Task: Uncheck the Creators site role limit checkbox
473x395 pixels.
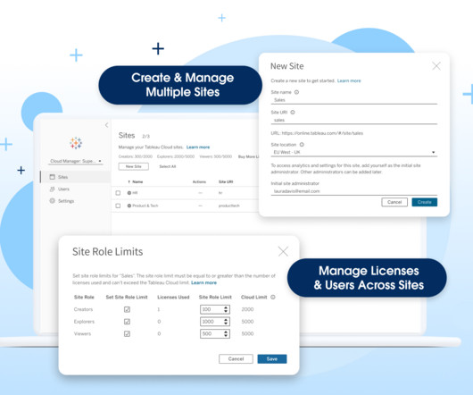Action: click(127, 309)
